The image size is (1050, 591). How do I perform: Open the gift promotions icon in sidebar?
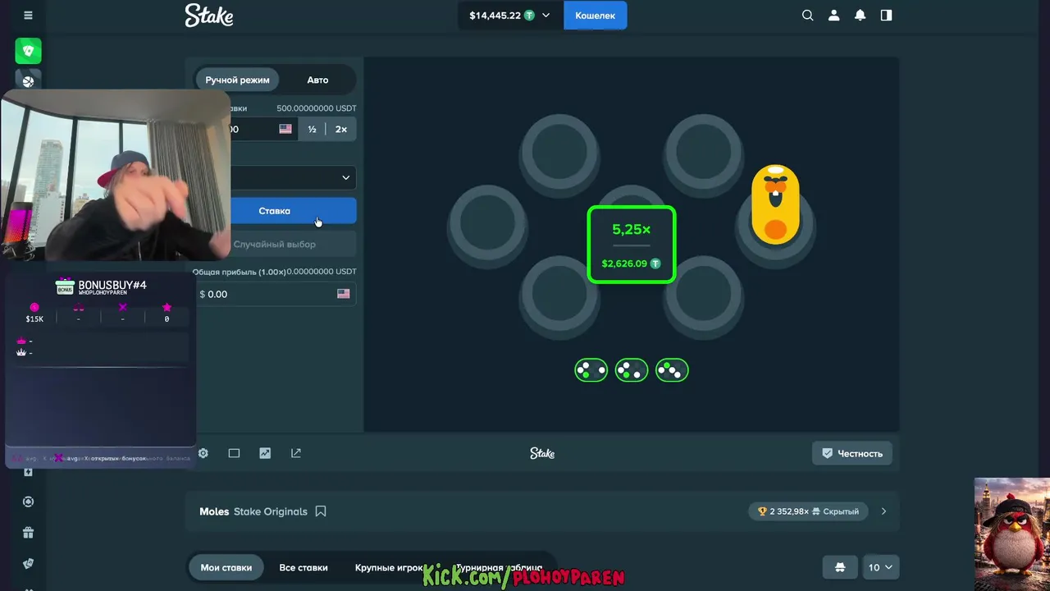(x=28, y=533)
